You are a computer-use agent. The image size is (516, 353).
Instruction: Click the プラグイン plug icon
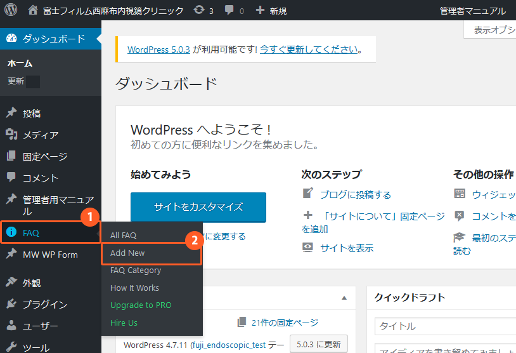(x=11, y=303)
